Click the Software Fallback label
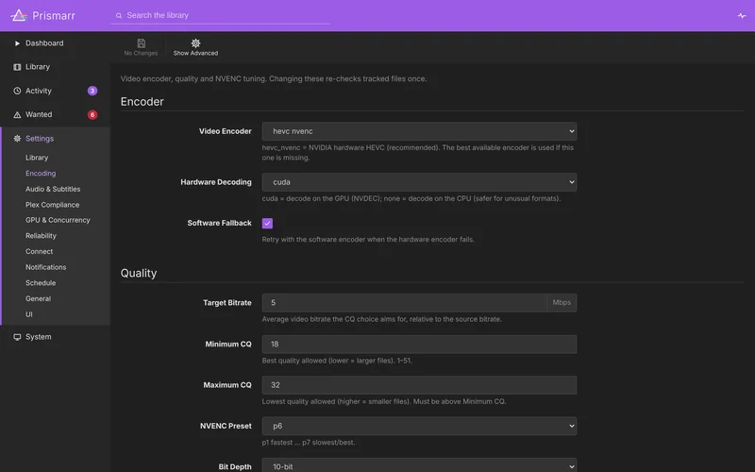Viewport: 755px width, 472px height. pos(219,223)
